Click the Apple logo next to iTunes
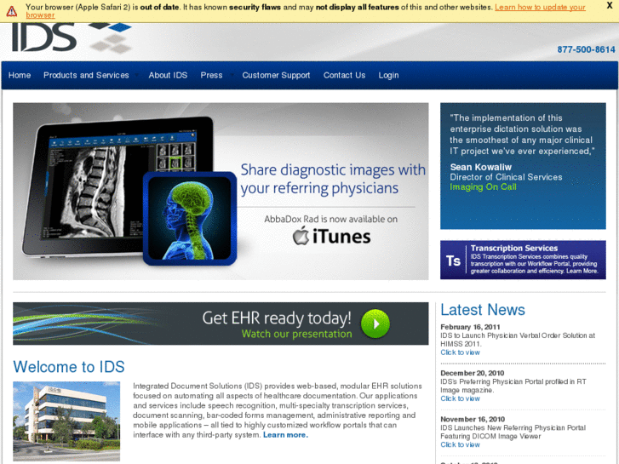The image size is (619, 464). pyautogui.click(x=301, y=236)
